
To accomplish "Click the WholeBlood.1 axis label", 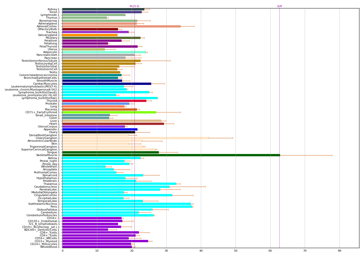I will [x=50, y=247].
